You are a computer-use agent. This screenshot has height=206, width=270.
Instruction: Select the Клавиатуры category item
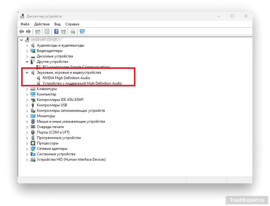coord(47,89)
